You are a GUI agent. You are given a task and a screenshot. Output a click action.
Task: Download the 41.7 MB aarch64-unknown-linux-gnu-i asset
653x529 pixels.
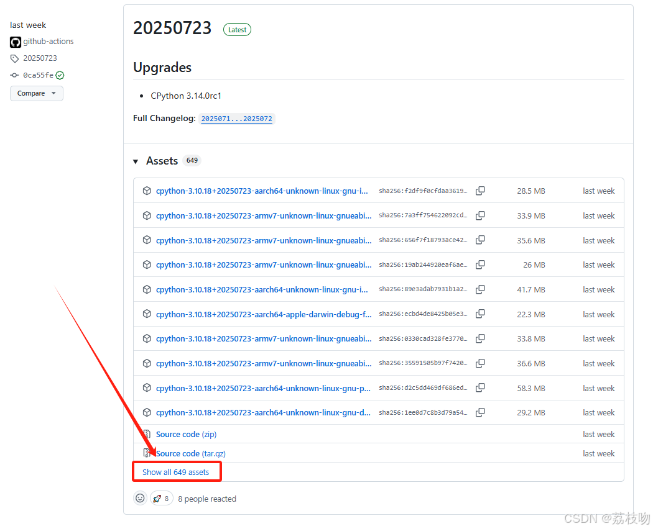pyautogui.click(x=262, y=289)
